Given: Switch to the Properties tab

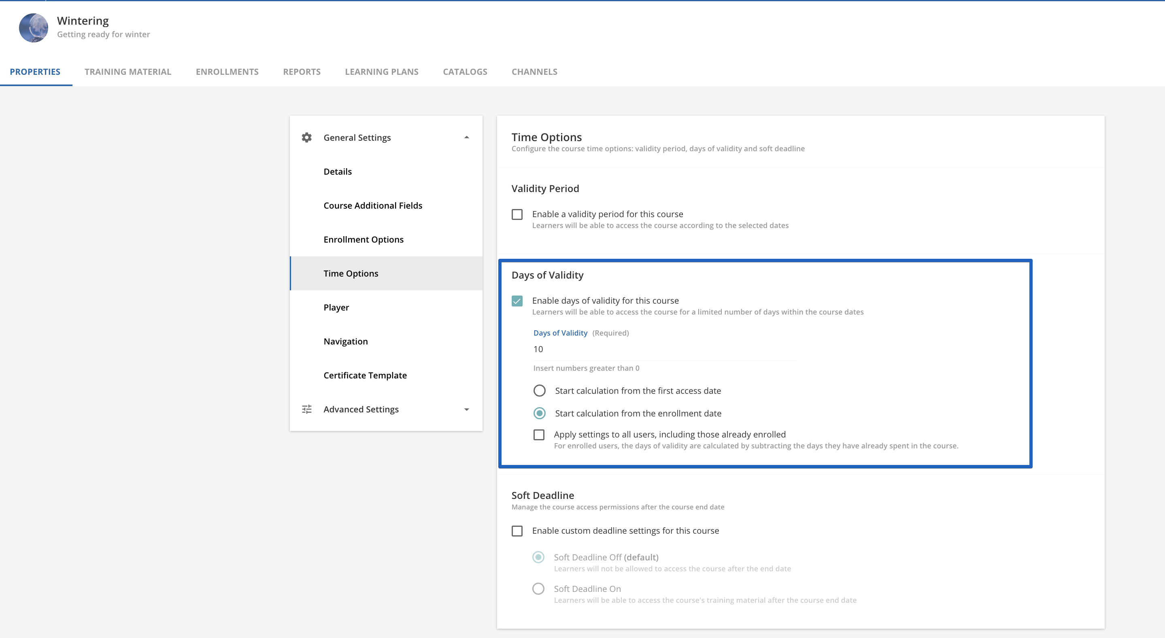Looking at the screenshot, I should (35, 72).
